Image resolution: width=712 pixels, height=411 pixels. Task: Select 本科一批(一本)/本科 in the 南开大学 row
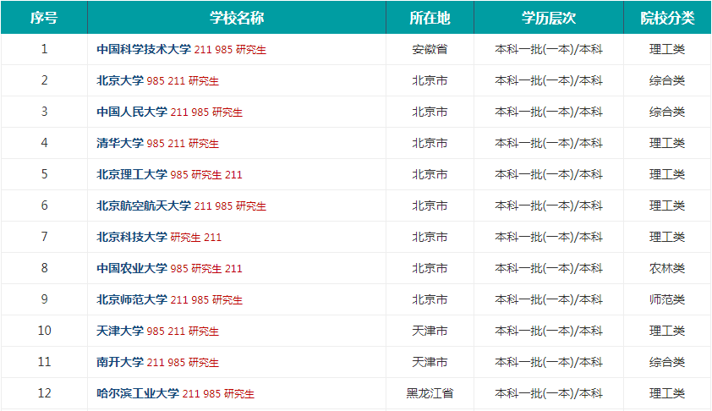pyautogui.click(x=549, y=363)
